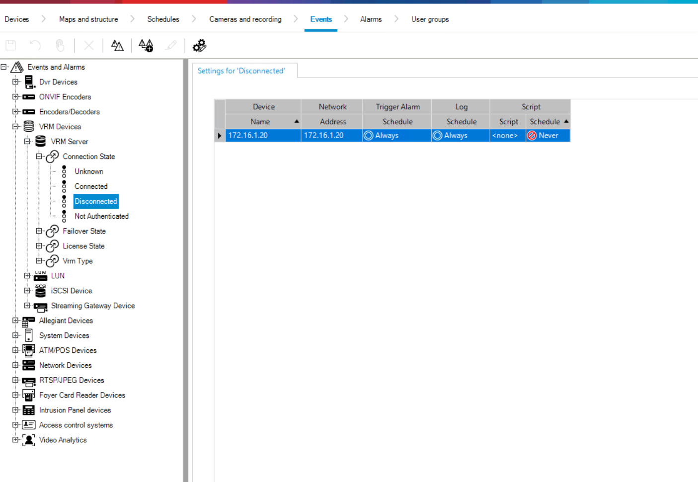The width and height of the screenshot is (698, 482).
Task: Expand the Network Devices branch
Action: click(x=15, y=365)
